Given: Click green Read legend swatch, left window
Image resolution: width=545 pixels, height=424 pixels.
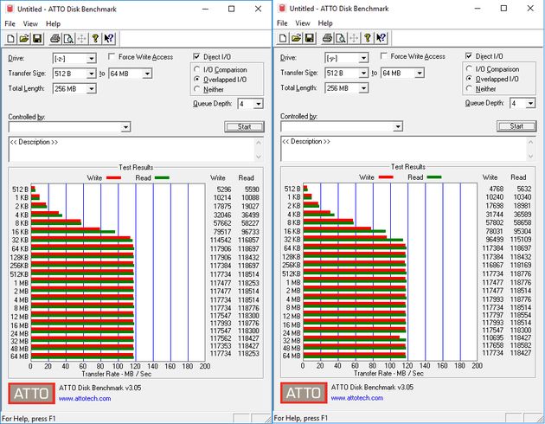Looking at the screenshot, I should 162,177.
